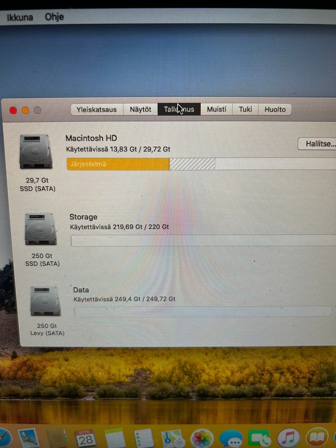Click the Storage volume name
This screenshot has height=448, width=336.
(x=83, y=217)
